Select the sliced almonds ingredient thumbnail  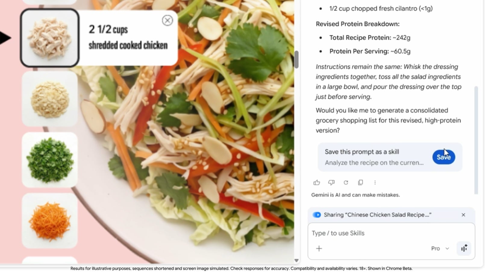(x=50, y=99)
